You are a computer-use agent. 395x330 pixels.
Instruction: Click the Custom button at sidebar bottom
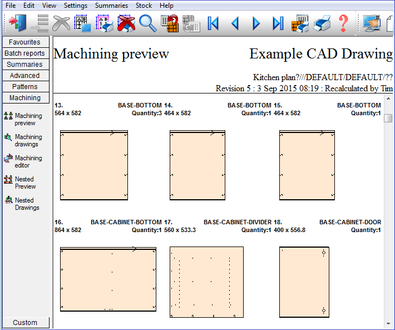pos(25,323)
